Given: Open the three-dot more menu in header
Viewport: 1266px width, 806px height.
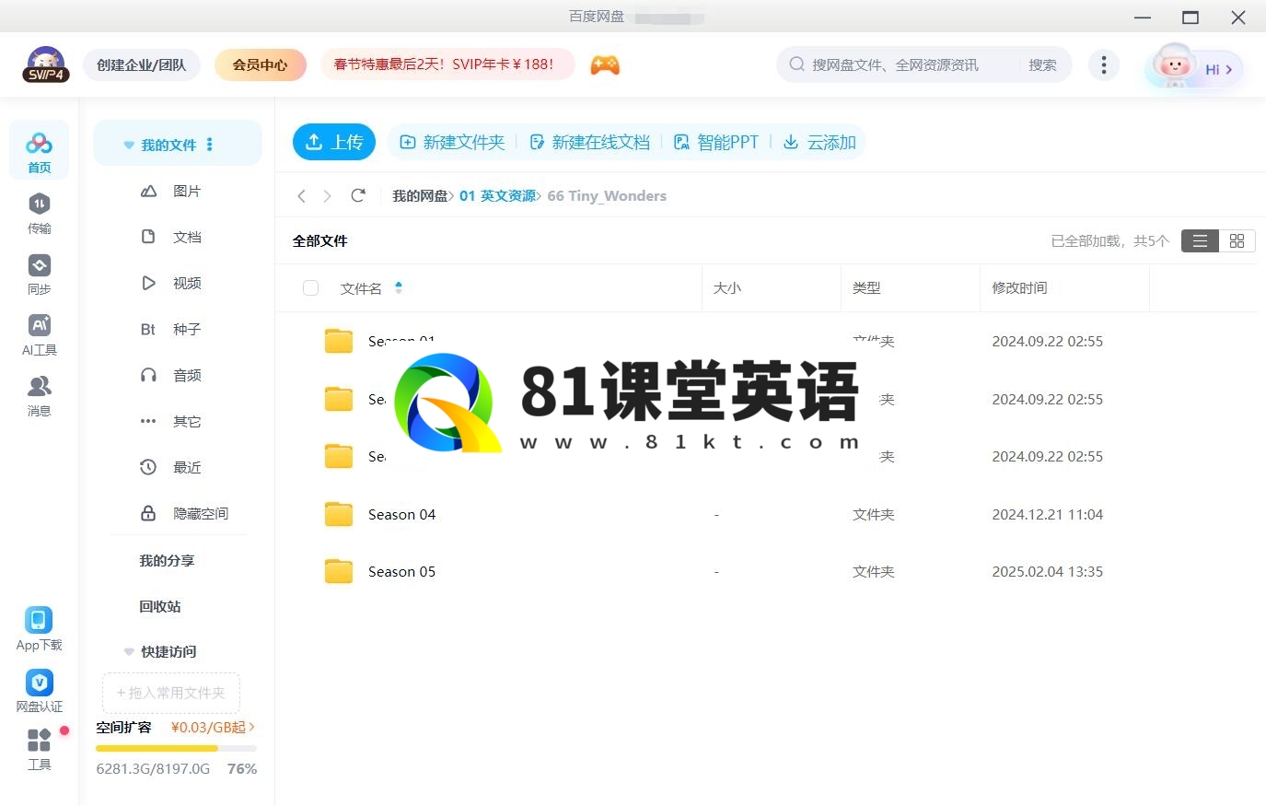Looking at the screenshot, I should [x=1104, y=64].
